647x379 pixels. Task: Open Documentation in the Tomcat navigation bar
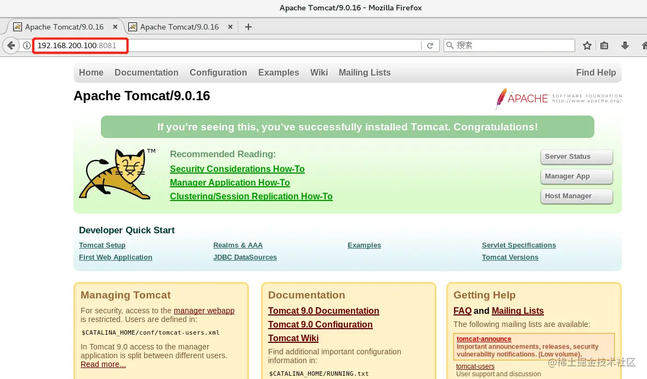pyautogui.click(x=146, y=72)
